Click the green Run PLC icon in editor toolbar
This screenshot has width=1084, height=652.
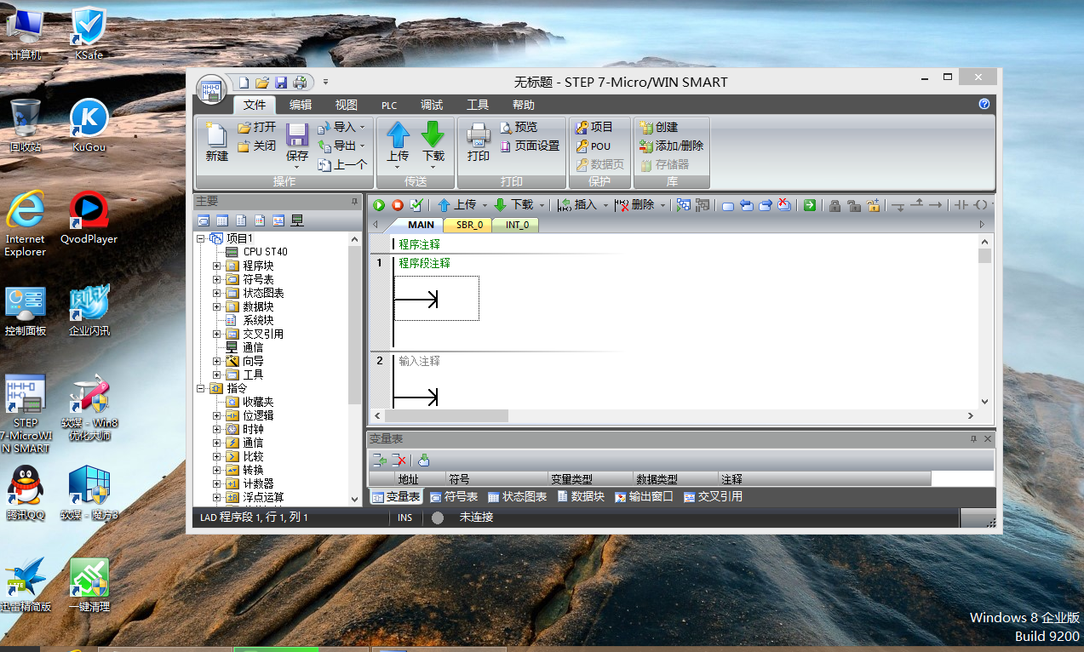point(379,205)
